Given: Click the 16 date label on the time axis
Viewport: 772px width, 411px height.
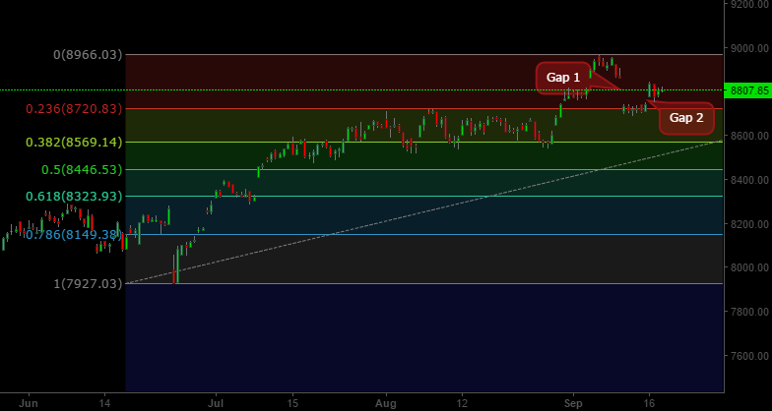Looking at the screenshot, I should tap(649, 403).
